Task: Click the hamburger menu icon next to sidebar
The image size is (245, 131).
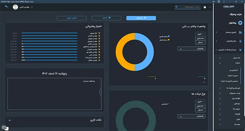Action: (210, 7)
